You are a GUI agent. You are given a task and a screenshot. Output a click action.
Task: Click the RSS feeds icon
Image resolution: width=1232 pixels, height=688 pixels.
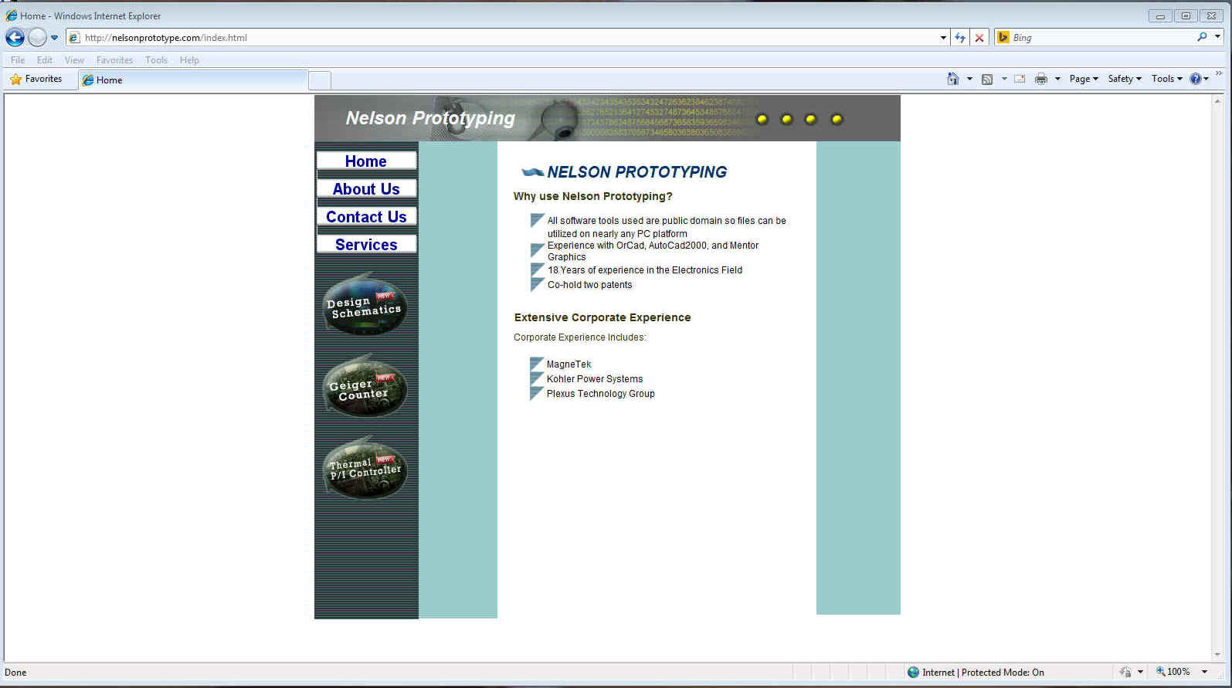pyautogui.click(x=987, y=79)
